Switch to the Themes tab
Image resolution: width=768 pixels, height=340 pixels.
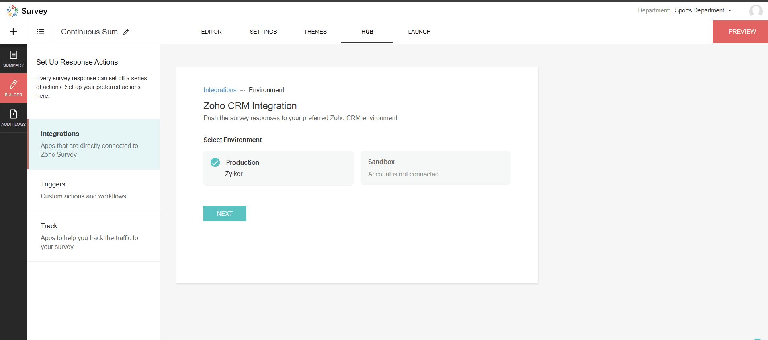(x=315, y=32)
